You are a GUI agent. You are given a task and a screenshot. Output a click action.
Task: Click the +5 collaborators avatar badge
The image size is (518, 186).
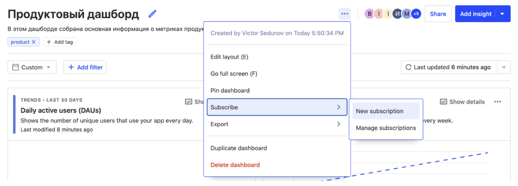coord(416,14)
